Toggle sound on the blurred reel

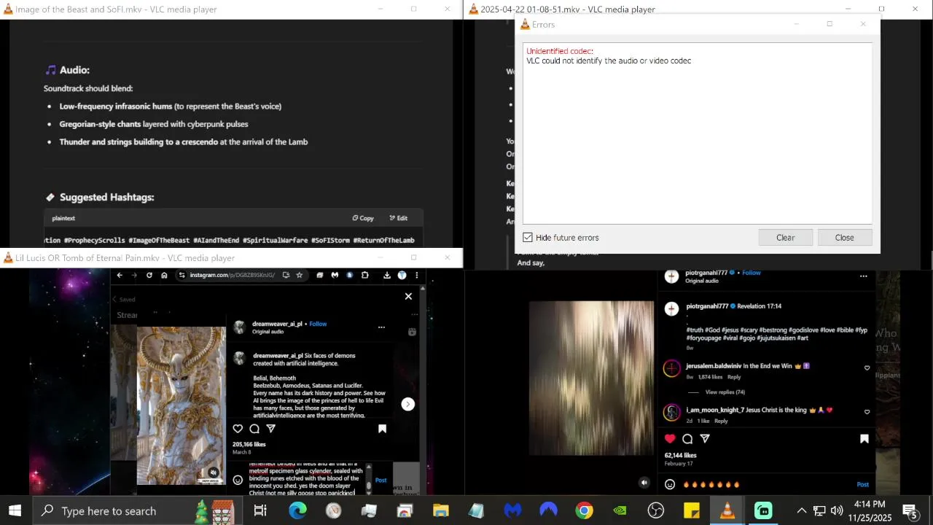644,483
